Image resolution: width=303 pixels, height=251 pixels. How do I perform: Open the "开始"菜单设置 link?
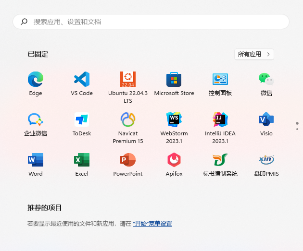[152, 224]
